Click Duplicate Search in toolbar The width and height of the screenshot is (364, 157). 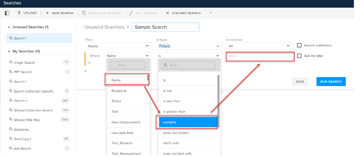pos(102,13)
